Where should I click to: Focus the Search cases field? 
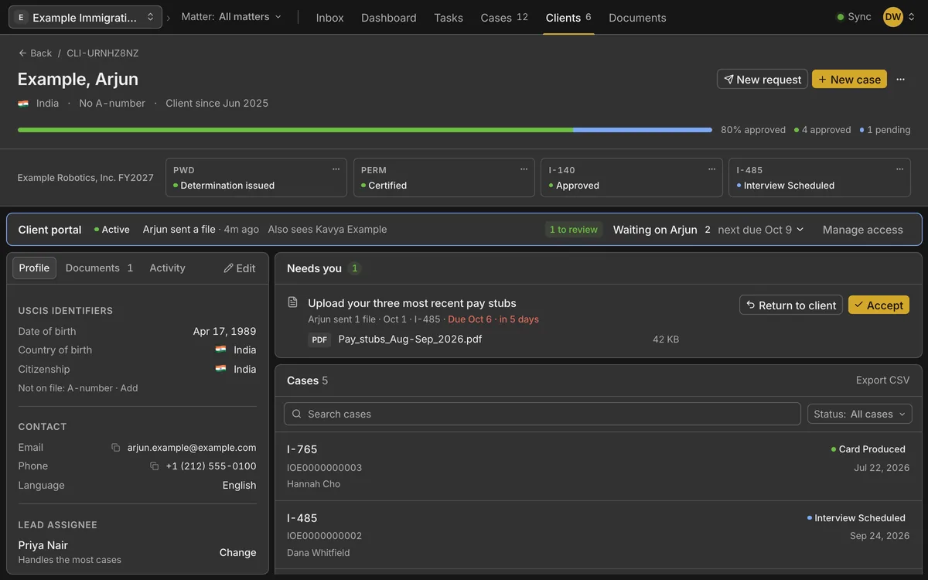point(542,414)
